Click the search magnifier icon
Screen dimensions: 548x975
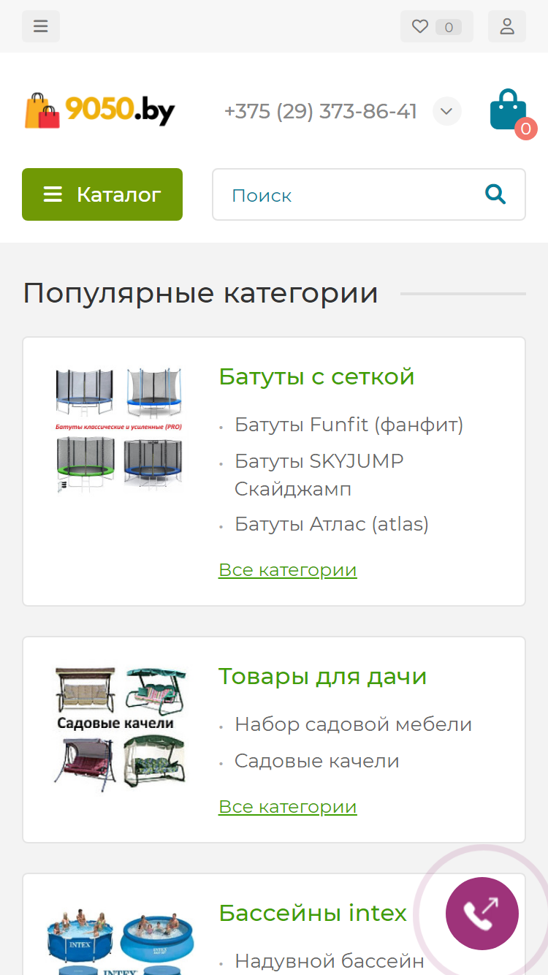495,194
